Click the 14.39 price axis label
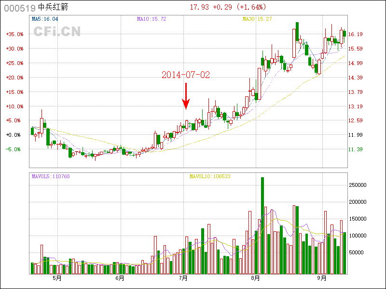386x289 pixels. [356, 78]
